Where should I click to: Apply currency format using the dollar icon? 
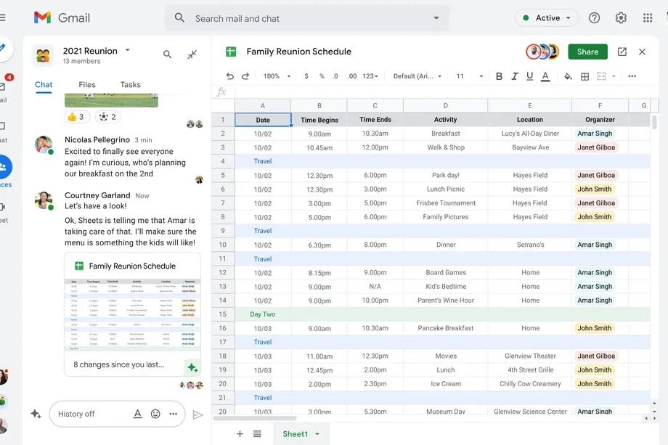tap(306, 75)
